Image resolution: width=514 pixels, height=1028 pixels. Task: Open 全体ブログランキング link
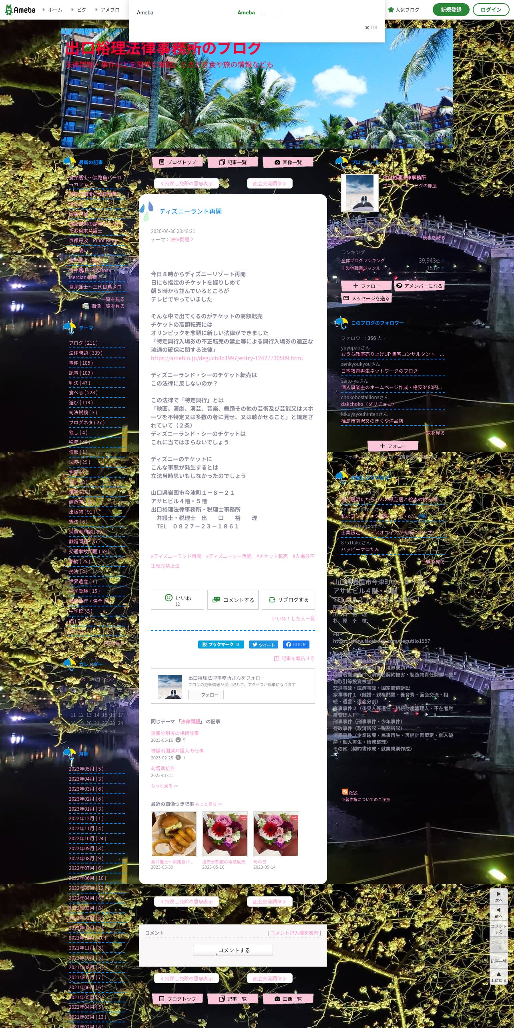click(363, 261)
